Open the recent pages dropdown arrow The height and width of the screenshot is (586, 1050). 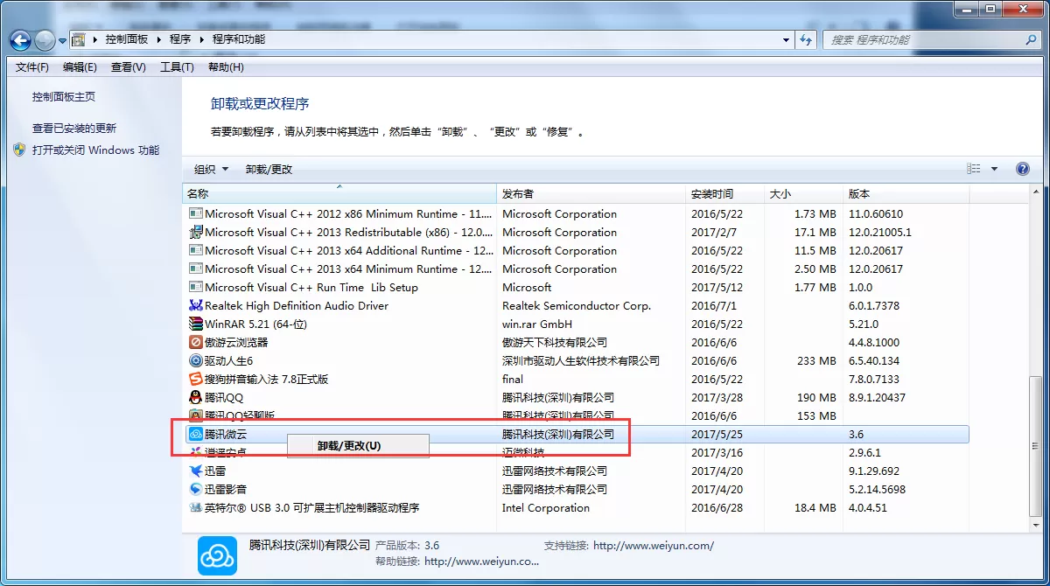click(x=62, y=40)
